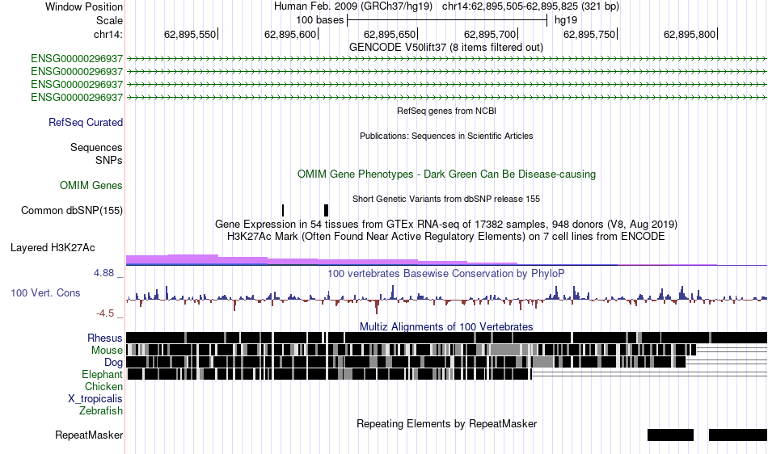Select the Elephant alignment row label
The height and width of the screenshot is (454, 768).
pyautogui.click(x=102, y=374)
